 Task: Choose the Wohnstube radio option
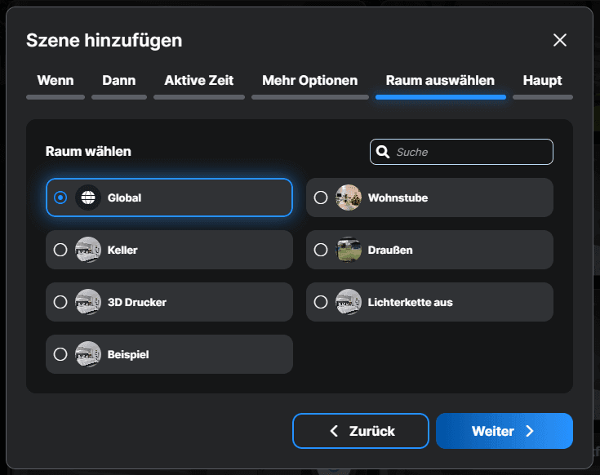[x=321, y=198]
